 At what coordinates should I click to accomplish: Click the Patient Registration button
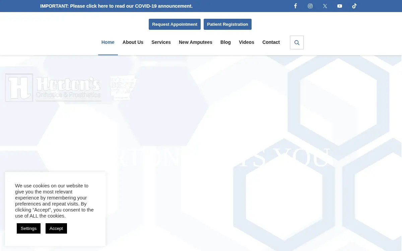(x=227, y=24)
